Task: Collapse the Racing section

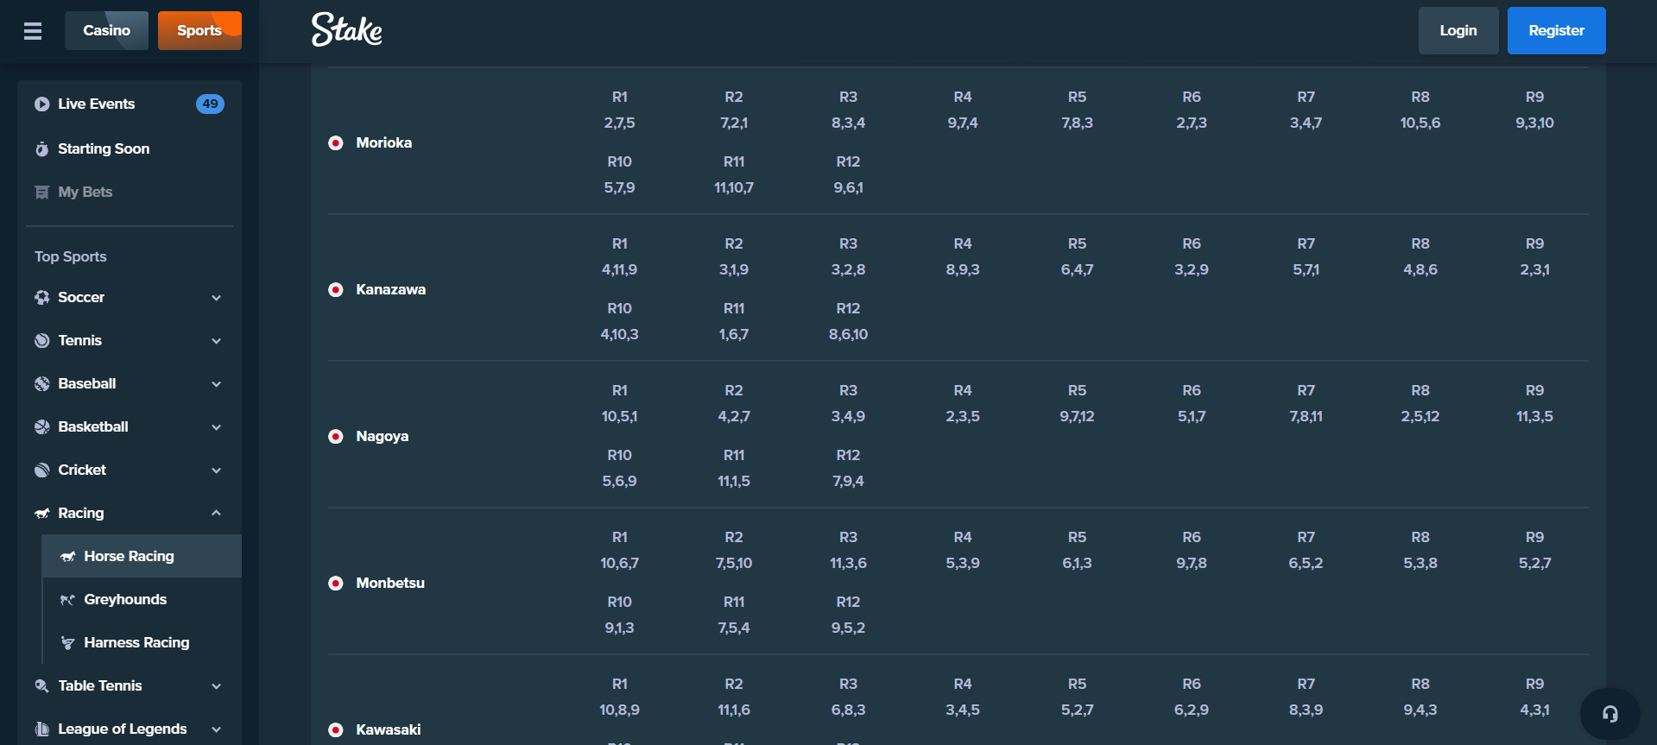Action: 216,512
